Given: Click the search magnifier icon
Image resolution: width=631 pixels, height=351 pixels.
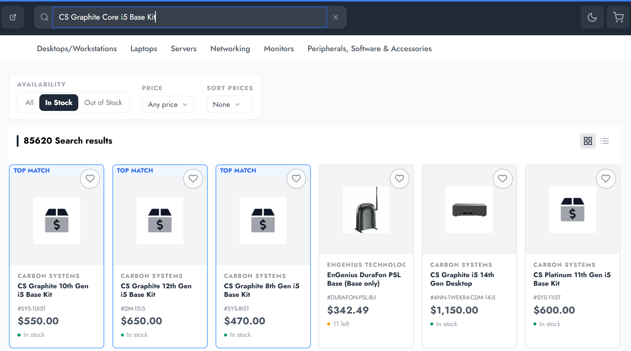Looking at the screenshot, I should 45,17.
